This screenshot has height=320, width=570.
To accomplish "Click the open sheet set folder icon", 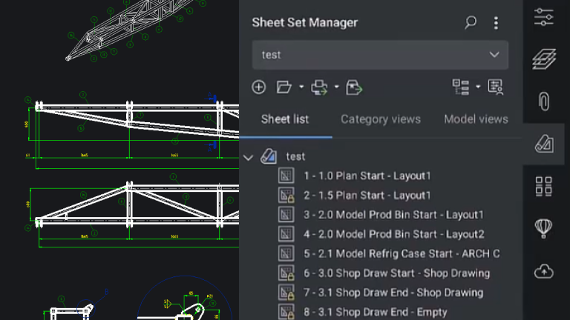I will (x=284, y=87).
